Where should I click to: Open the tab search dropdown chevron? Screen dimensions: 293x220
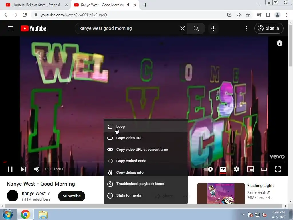(x=259, y=5)
